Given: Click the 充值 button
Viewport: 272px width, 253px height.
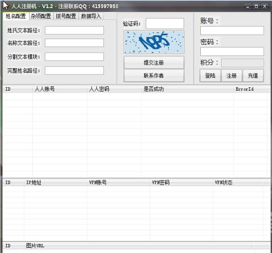Looking at the screenshot, I should pyautogui.click(x=253, y=75).
